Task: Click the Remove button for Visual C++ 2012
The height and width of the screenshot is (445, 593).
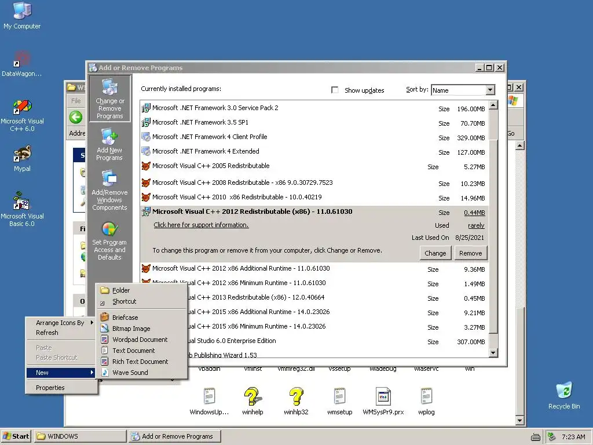Action: pyautogui.click(x=470, y=253)
